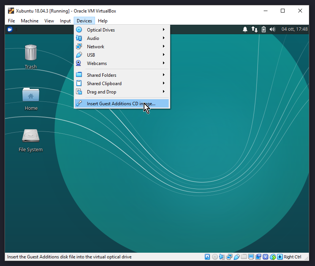Click the Shared Clipboard menu icon
Screen dimensions: 315x266
(x=79, y=83)
